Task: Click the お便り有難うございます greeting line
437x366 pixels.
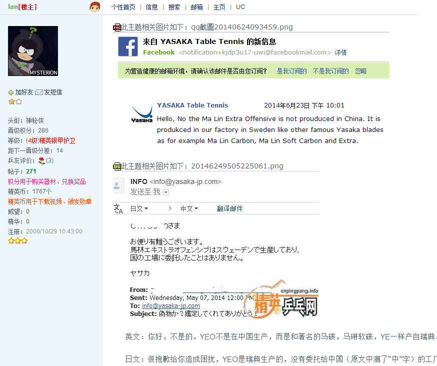Action: click(167, 241)
